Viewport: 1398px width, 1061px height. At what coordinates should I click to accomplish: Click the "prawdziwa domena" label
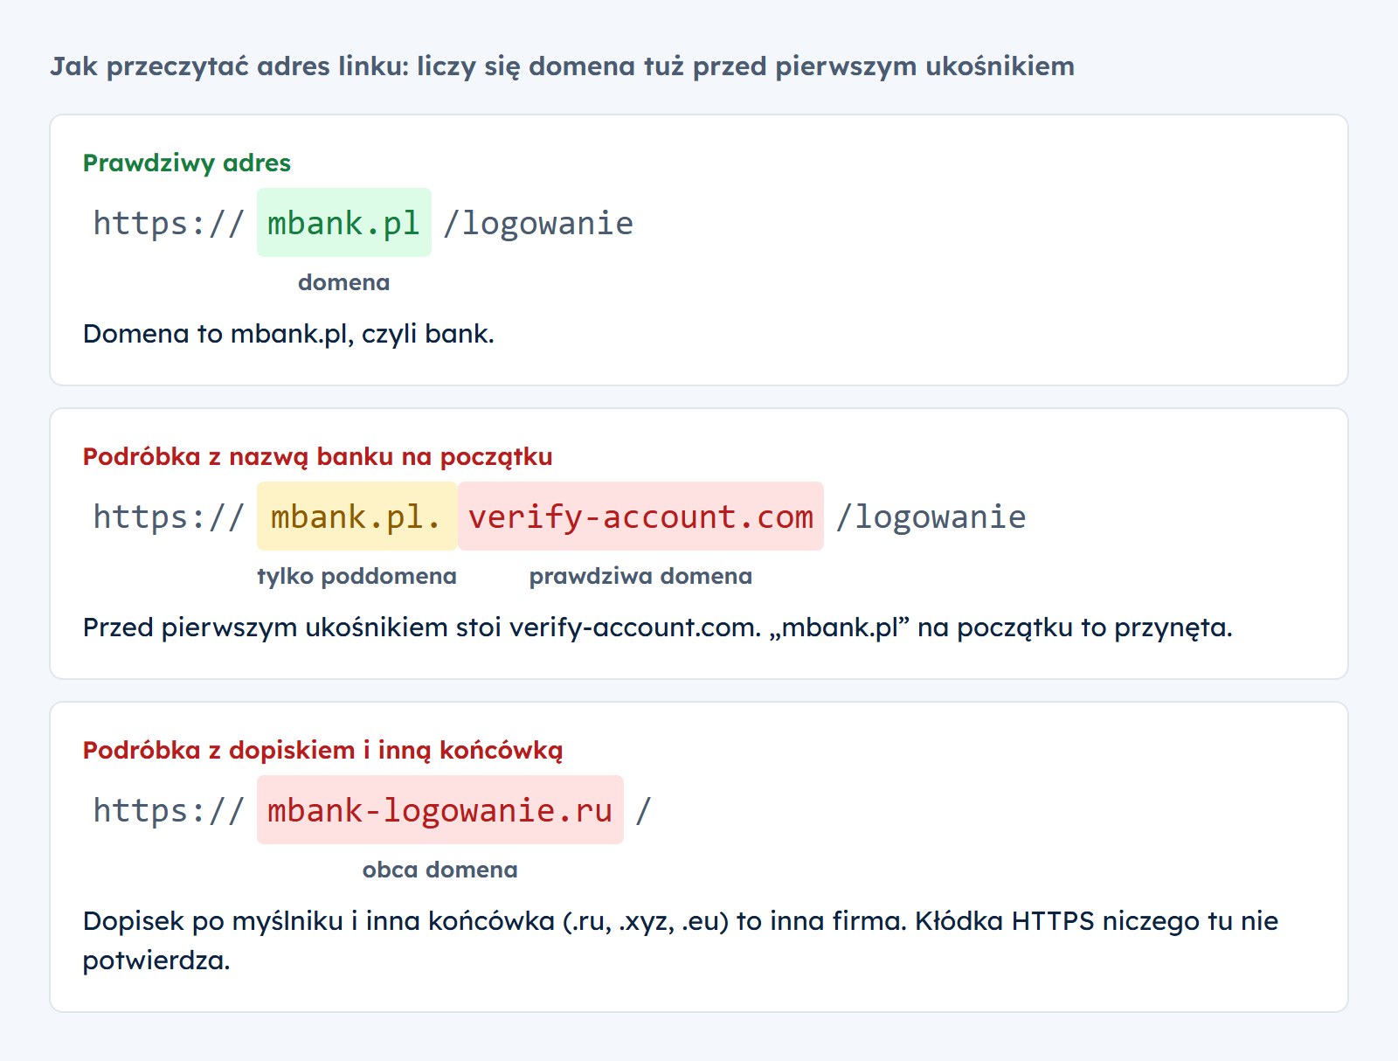pyautogui.click(x=640, y=576)
